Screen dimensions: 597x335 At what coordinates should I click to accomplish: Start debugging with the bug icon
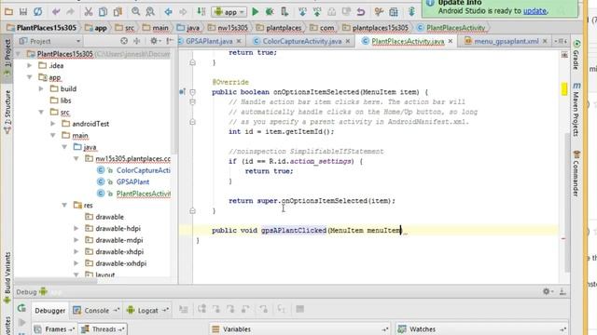[x=270, y=12]
